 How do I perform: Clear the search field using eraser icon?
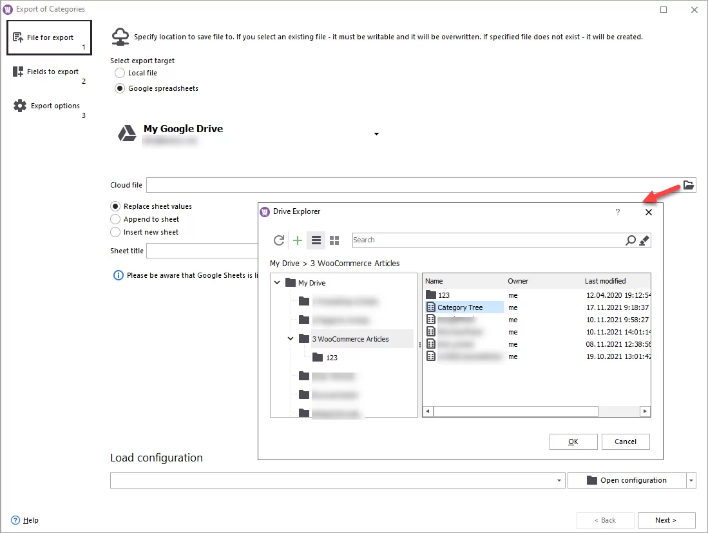[644, 240]
